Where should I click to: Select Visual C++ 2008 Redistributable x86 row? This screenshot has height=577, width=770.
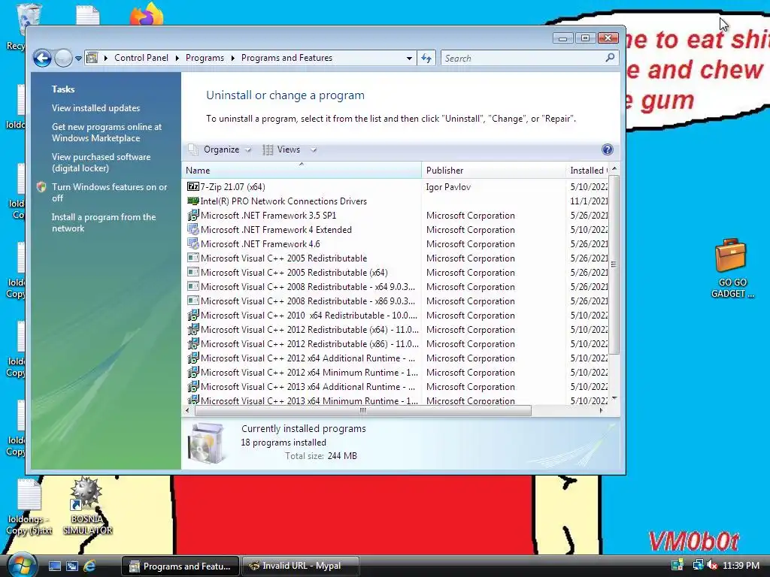click(396, 301)
